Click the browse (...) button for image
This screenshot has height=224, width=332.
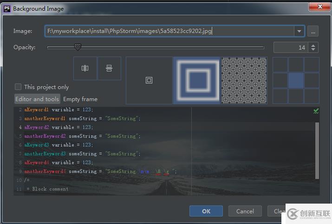coord(313,32)
